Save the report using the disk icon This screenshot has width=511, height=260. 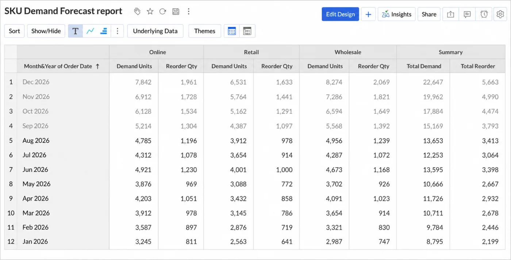[x=176, y=12]
